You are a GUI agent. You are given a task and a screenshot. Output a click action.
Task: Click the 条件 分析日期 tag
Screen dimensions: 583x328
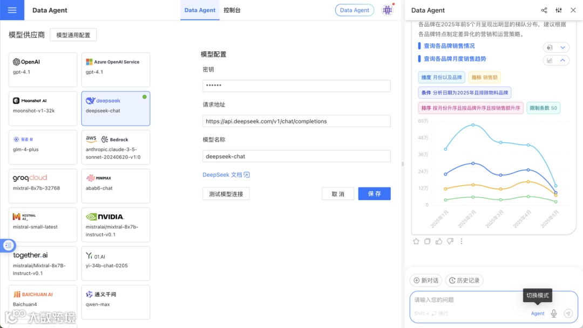point(464,93)
